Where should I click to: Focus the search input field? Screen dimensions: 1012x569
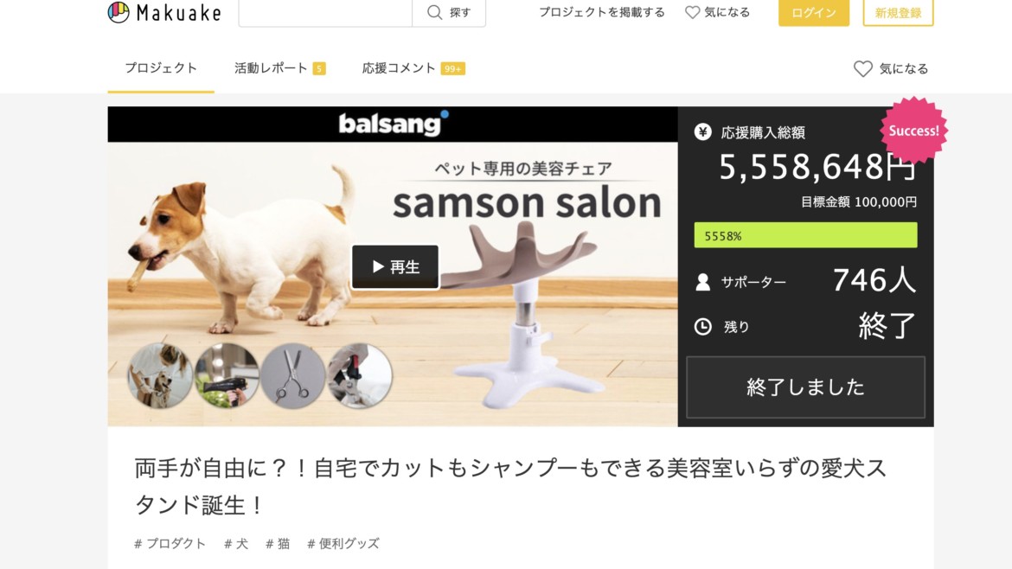[x=325, y=12]
